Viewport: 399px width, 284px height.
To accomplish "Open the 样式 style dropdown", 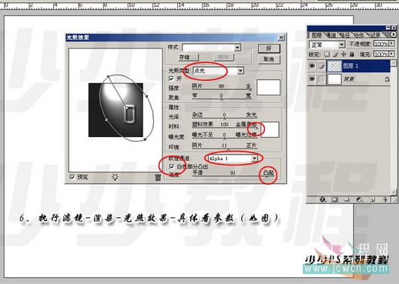I will (x=211, y=48).
